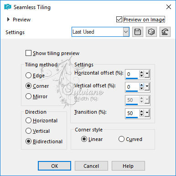The width and height of the screenshot is (176, 176).
Task: Select the Edge tiling method
Action: coord(28,75)
